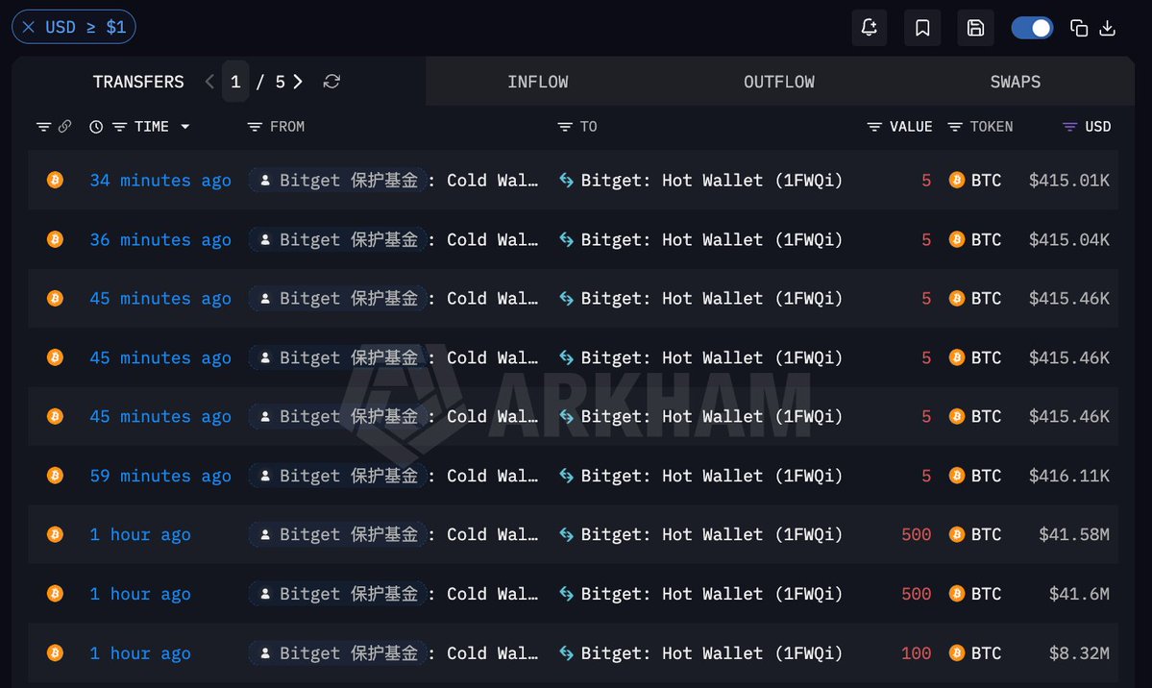Click the $41.58M USD value
Screen dimensions: 1152x688
tap(1074, 534)
